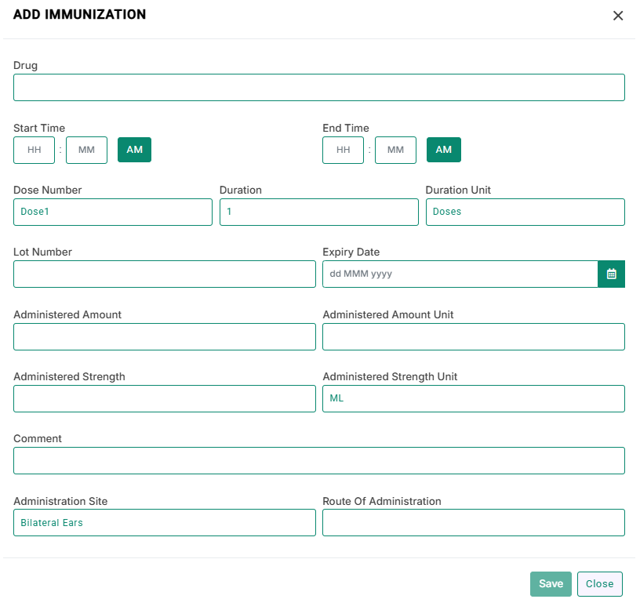Focus the End Time MM field
This screenshot has height=599, width=640.
[395, 150]
